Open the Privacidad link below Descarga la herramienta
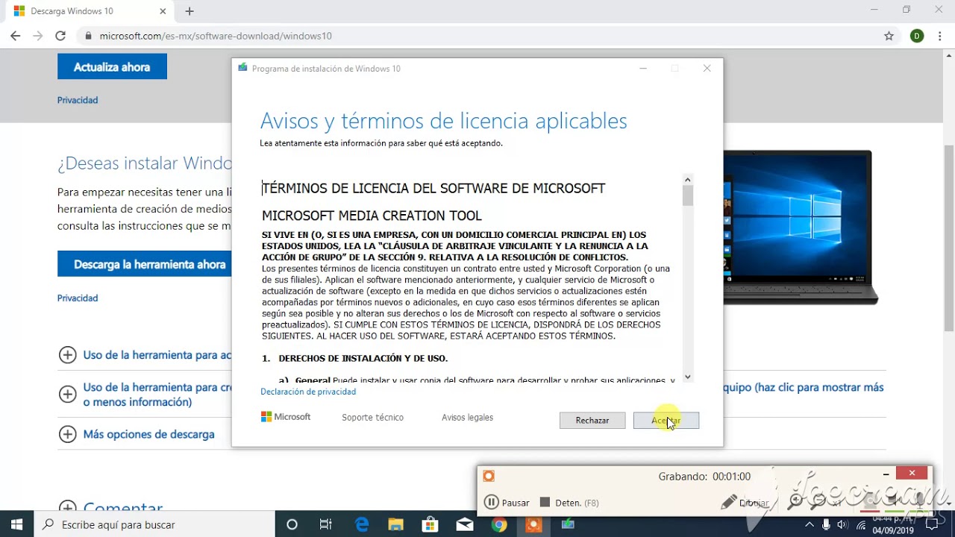This screenshot has width=955, height=537. 78,298
